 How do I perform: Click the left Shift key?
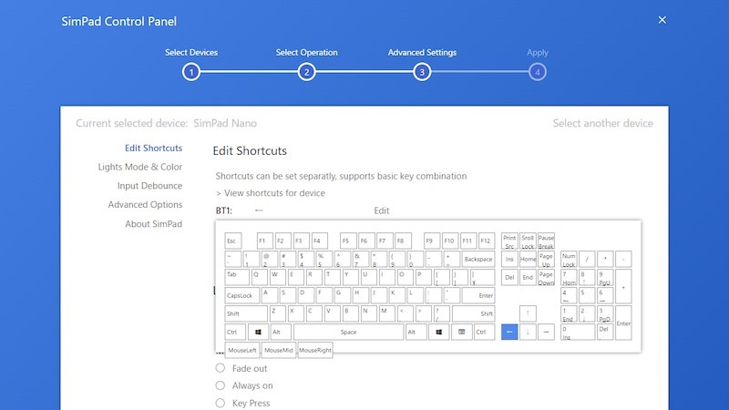point(246,313)
